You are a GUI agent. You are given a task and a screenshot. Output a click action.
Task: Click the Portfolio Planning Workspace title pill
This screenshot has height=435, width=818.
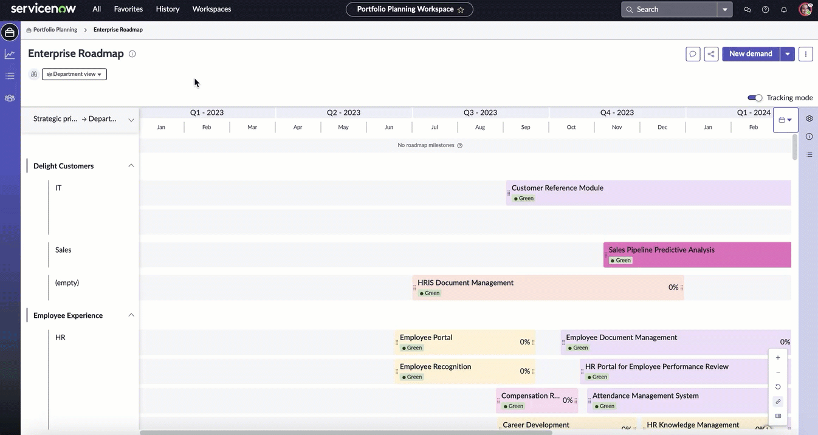(410, 9)
